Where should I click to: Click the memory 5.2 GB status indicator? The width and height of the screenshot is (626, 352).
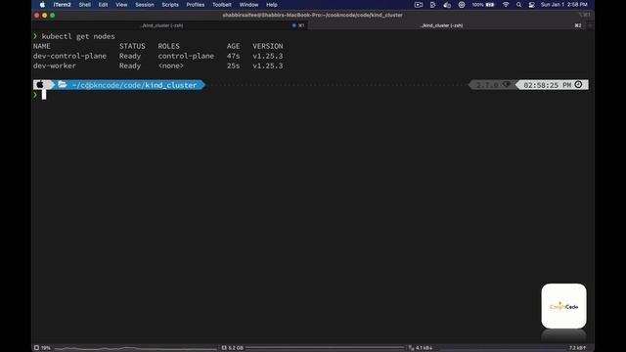pos(233,348)
